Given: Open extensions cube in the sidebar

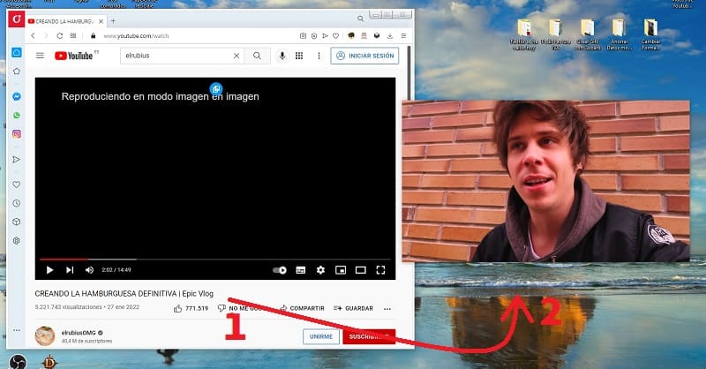Looking at the screenshot, I should (17, 222).
